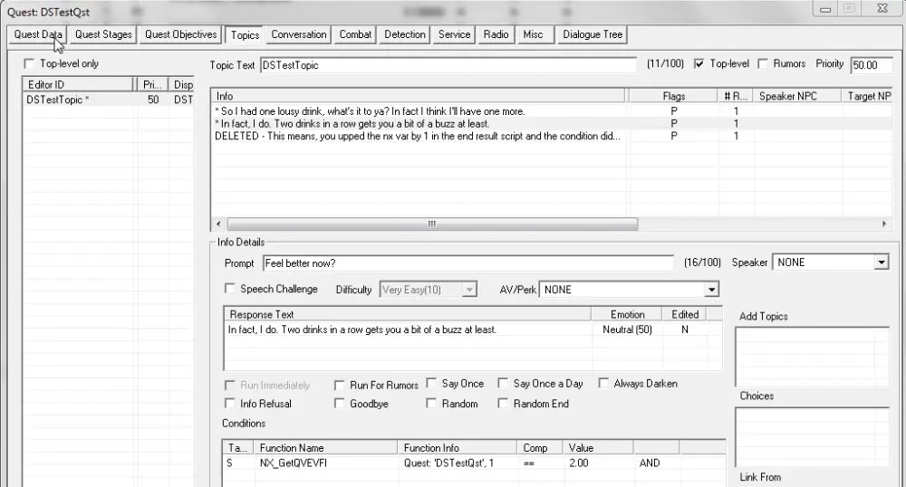Sort Info list by Flags column
This screenshot has width=906, height=487.
click(674, 96)
